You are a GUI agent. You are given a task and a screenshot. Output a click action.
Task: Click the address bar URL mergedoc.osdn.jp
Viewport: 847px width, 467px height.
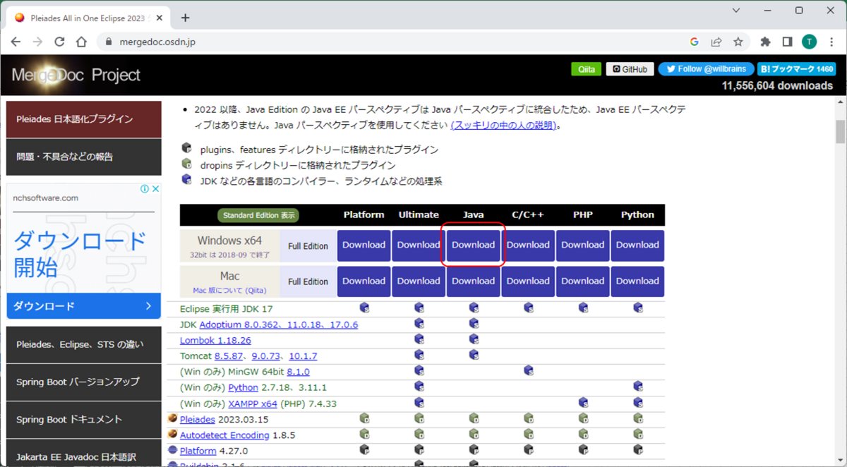(x=156, y=42)
